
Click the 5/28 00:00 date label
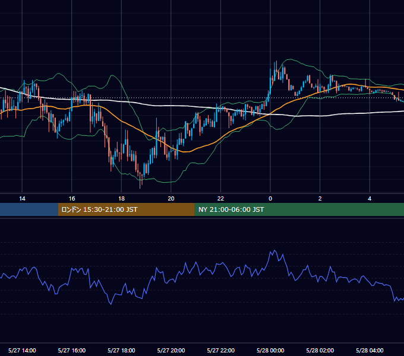tap(270, 350)
